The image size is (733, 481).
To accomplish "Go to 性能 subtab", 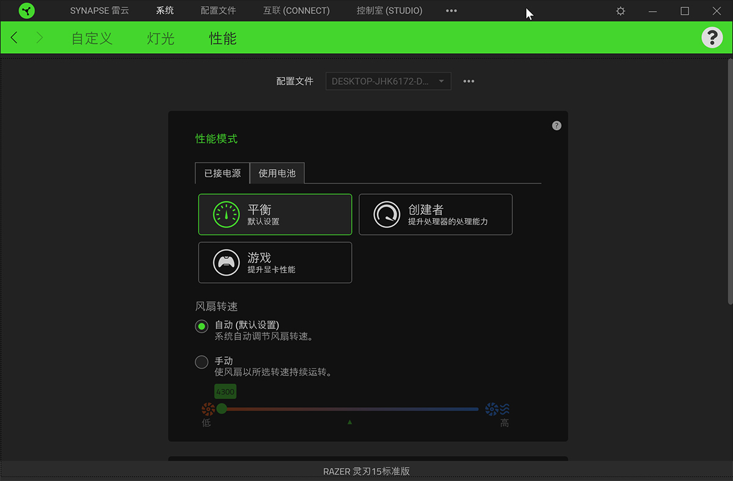I will [x=222, y=38].
